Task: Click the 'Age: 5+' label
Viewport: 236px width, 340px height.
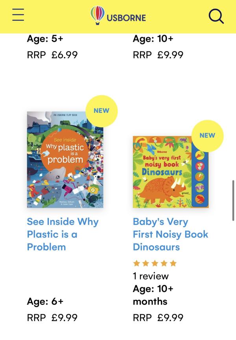Action: click(x=45, y=39)
